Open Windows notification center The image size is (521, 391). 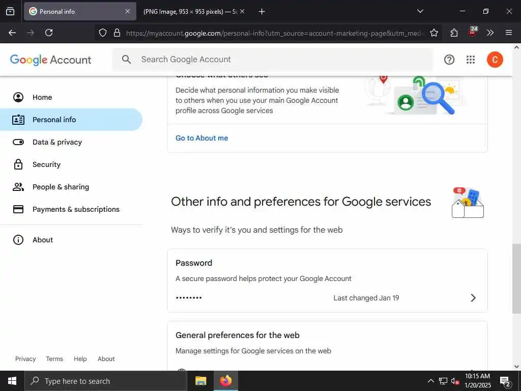(505, 382)
